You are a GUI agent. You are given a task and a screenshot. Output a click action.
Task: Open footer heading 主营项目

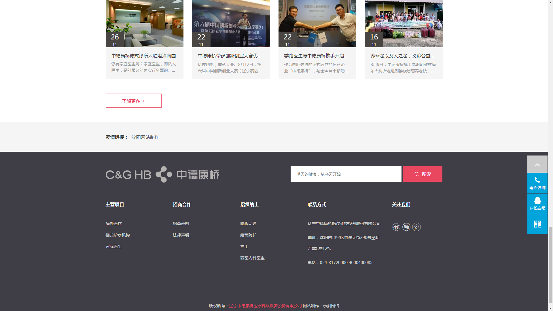115,205
